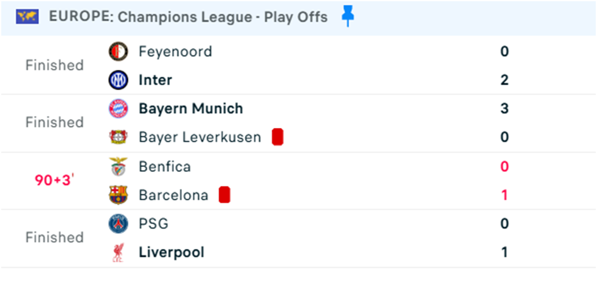Click the Bayer Leverkusen club crest
This screenshot has width=597, height=281.
[x=118, y=137]
